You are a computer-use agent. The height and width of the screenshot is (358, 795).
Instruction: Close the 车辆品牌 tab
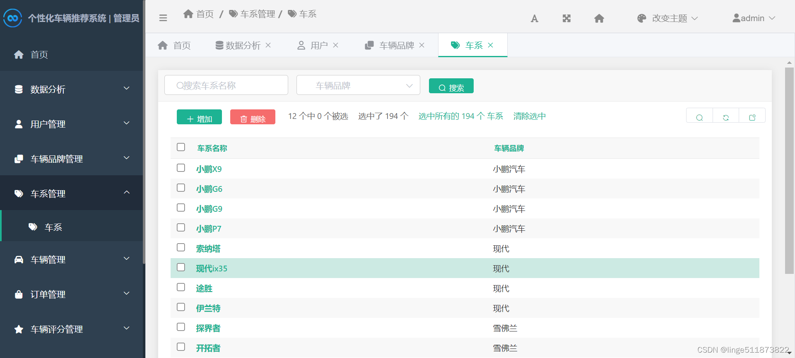click(x=422, y=45)
